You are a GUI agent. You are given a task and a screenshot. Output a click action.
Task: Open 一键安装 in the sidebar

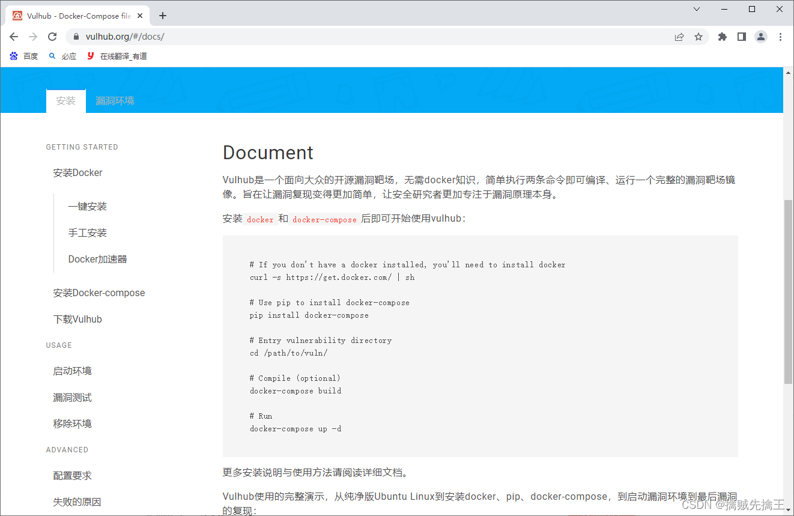tap(88, 207)
